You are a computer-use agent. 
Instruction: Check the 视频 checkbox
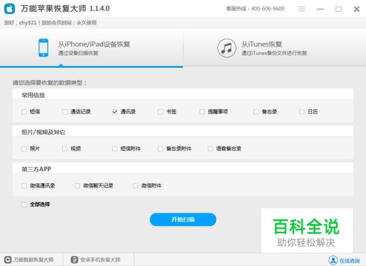click(65, 149)
